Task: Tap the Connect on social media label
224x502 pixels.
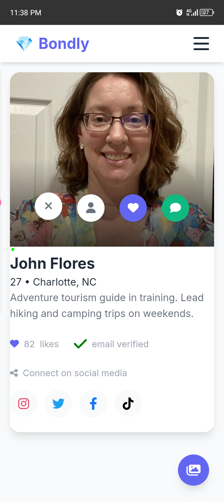Action: tap(75, 373)
